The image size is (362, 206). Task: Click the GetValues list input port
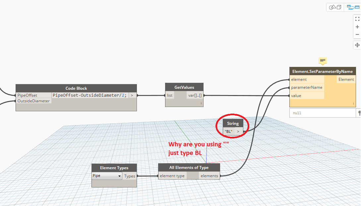[x=170, y=95]
